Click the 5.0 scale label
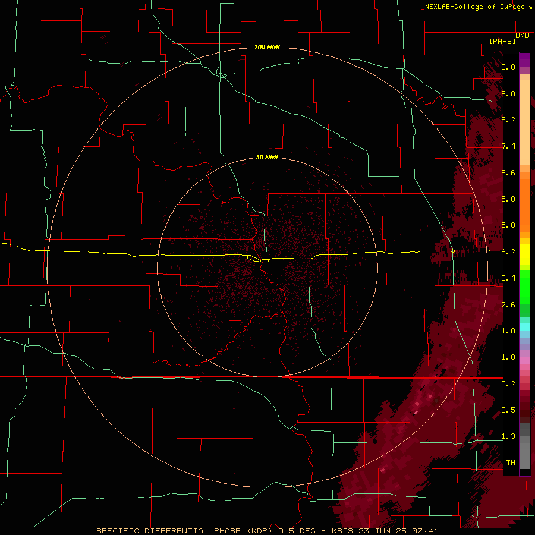The image size is (535, 535). coord(508,225)
